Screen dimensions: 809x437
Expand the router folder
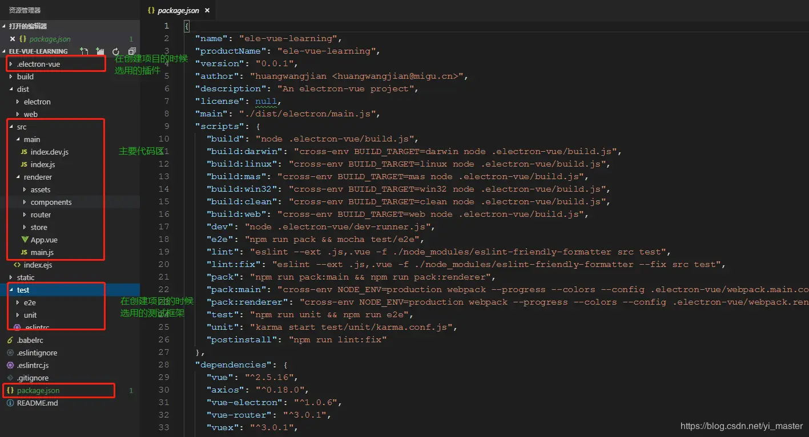[x=25, y=215]
